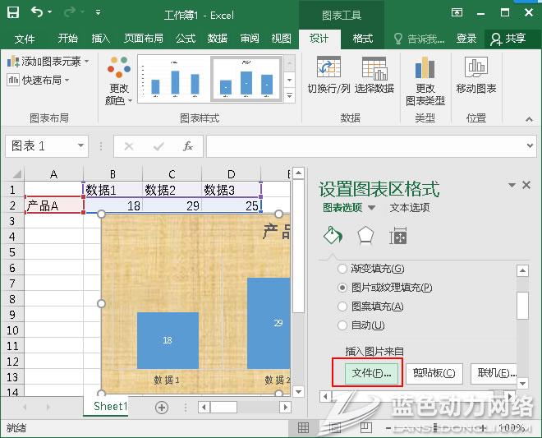Image resolution: width=542 pixels, height=438 pixels.
Task: Switch to Format (格式) ribbon tab
Action: 362,39
